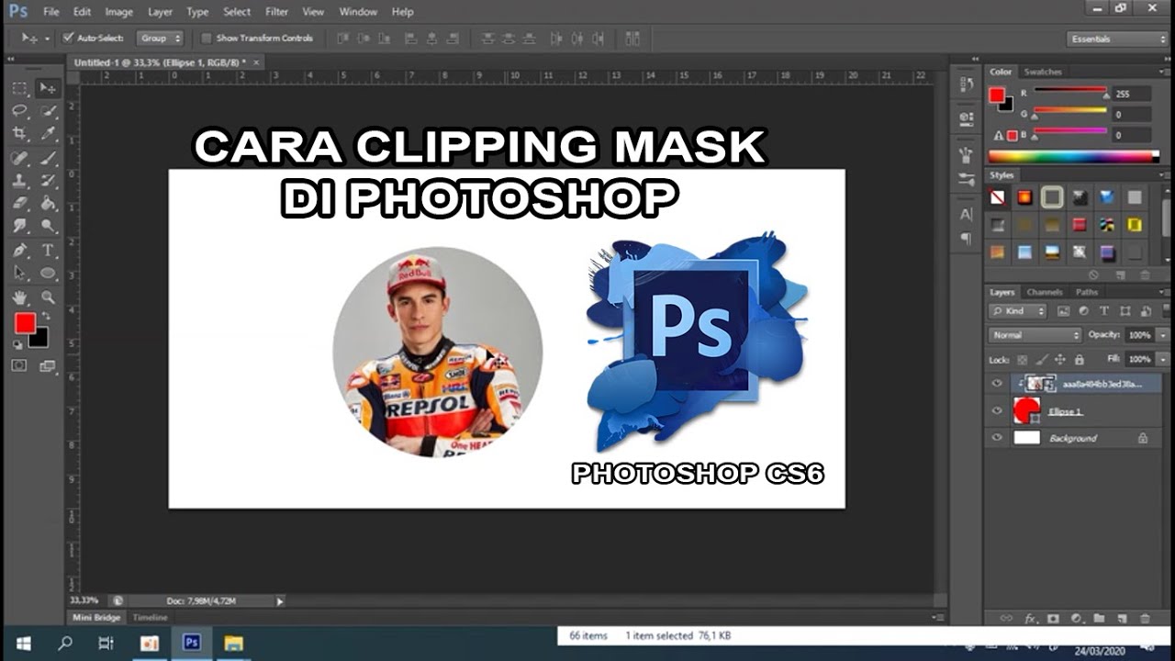Click the foreground color swatch in toolbox
The image size is (1175, 661).
click(x=25, y=323)
